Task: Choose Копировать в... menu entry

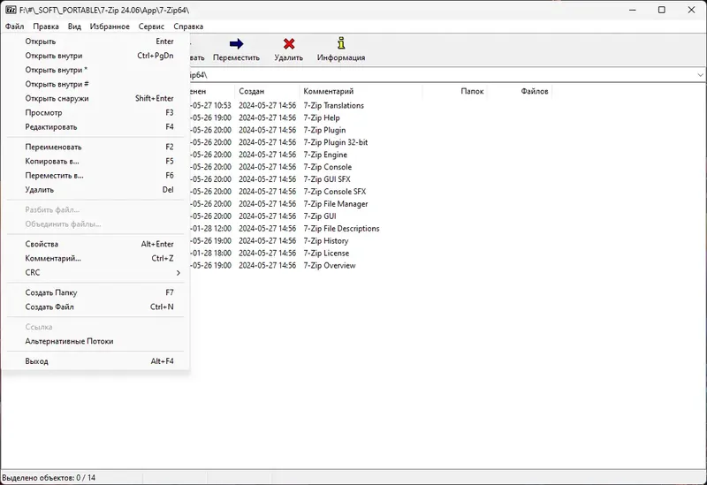Action: click(x=95, y=162)
